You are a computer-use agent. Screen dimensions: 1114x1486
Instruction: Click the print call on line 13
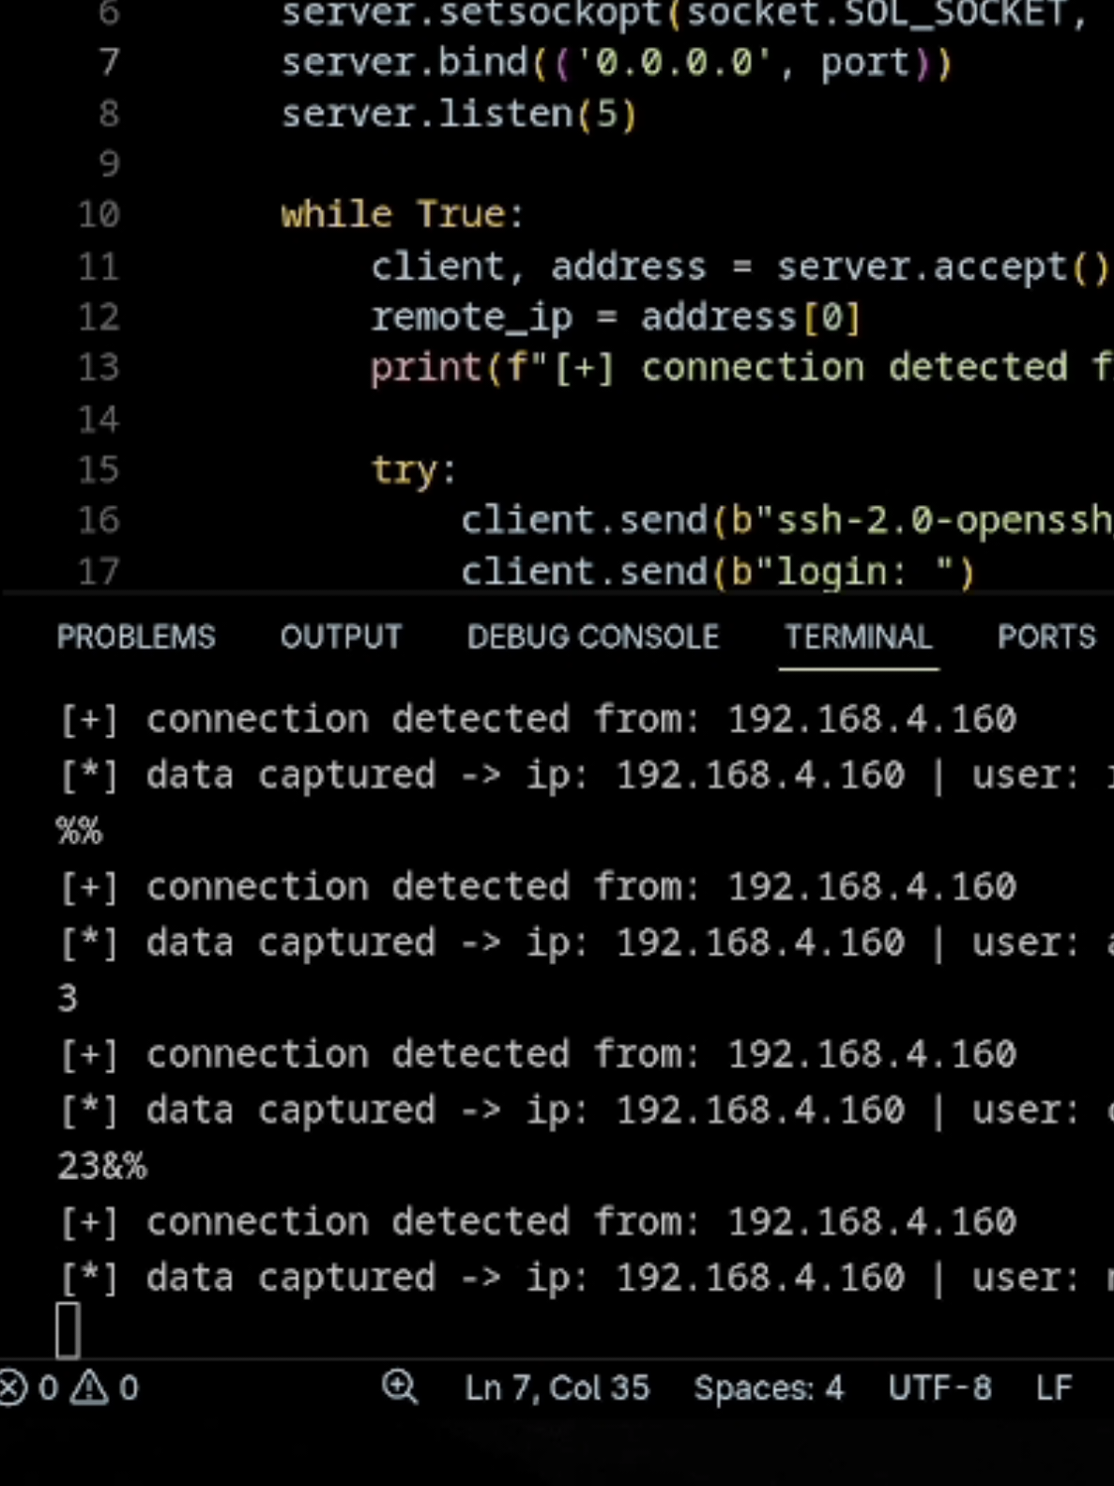tap(425, 368)
